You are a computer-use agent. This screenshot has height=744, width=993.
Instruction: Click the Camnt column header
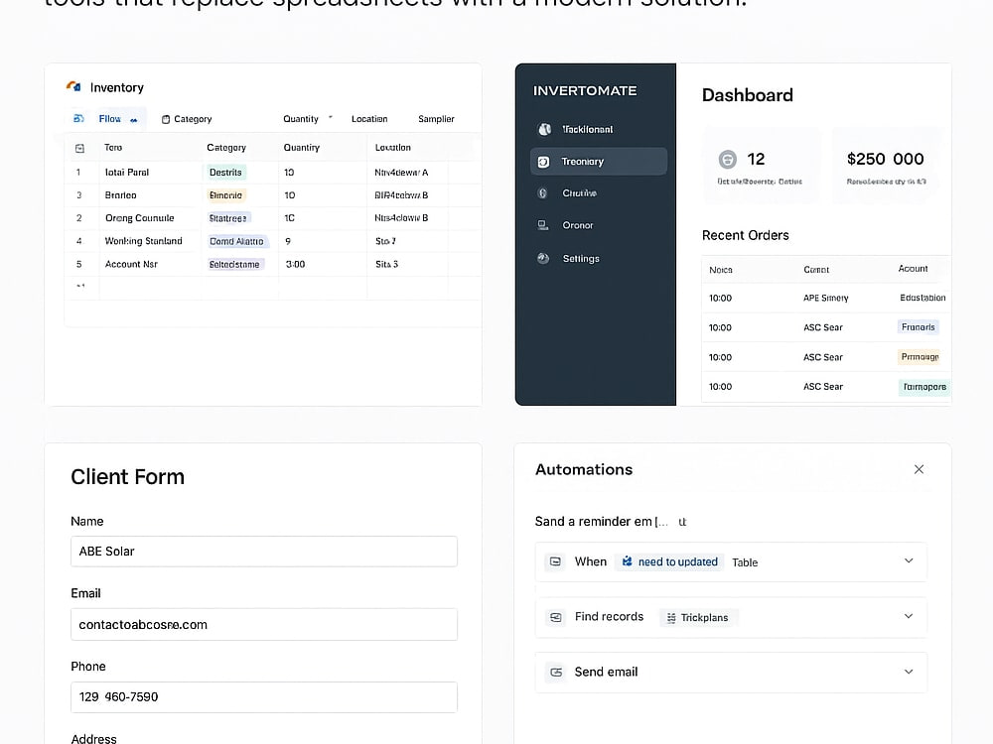816,270
